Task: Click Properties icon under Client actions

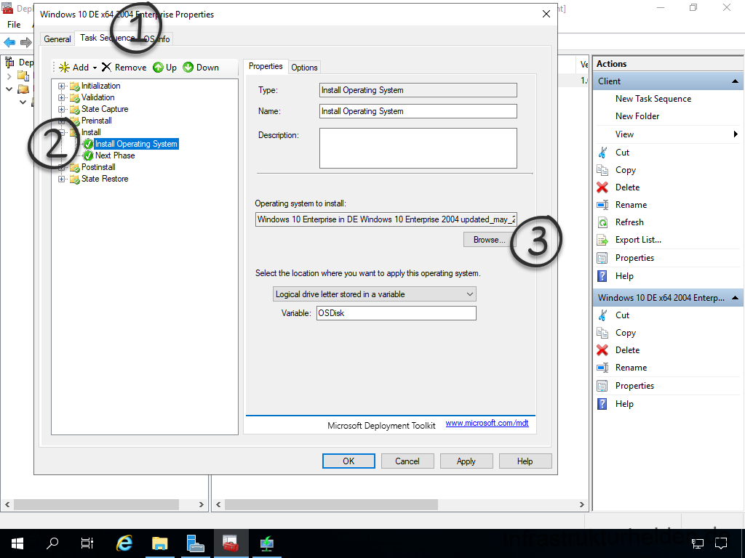Action: point(602,258)
